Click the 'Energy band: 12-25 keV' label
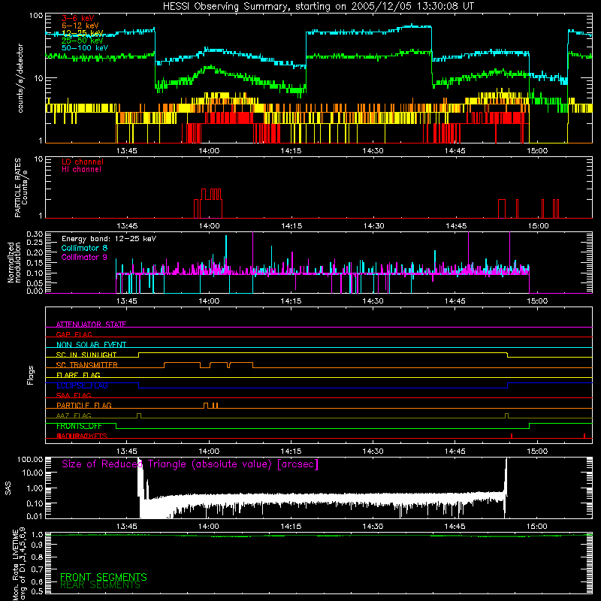The image size is (601, 601). (x=109, y=239)
